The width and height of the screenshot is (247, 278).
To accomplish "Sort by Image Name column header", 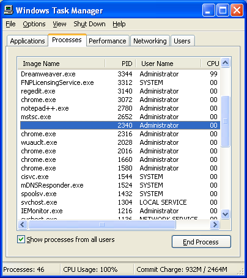I will point(61,64).
